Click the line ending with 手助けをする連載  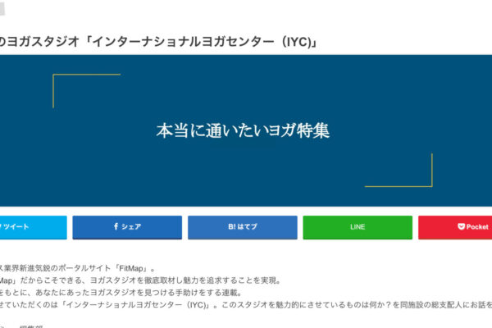pos(123,292)
